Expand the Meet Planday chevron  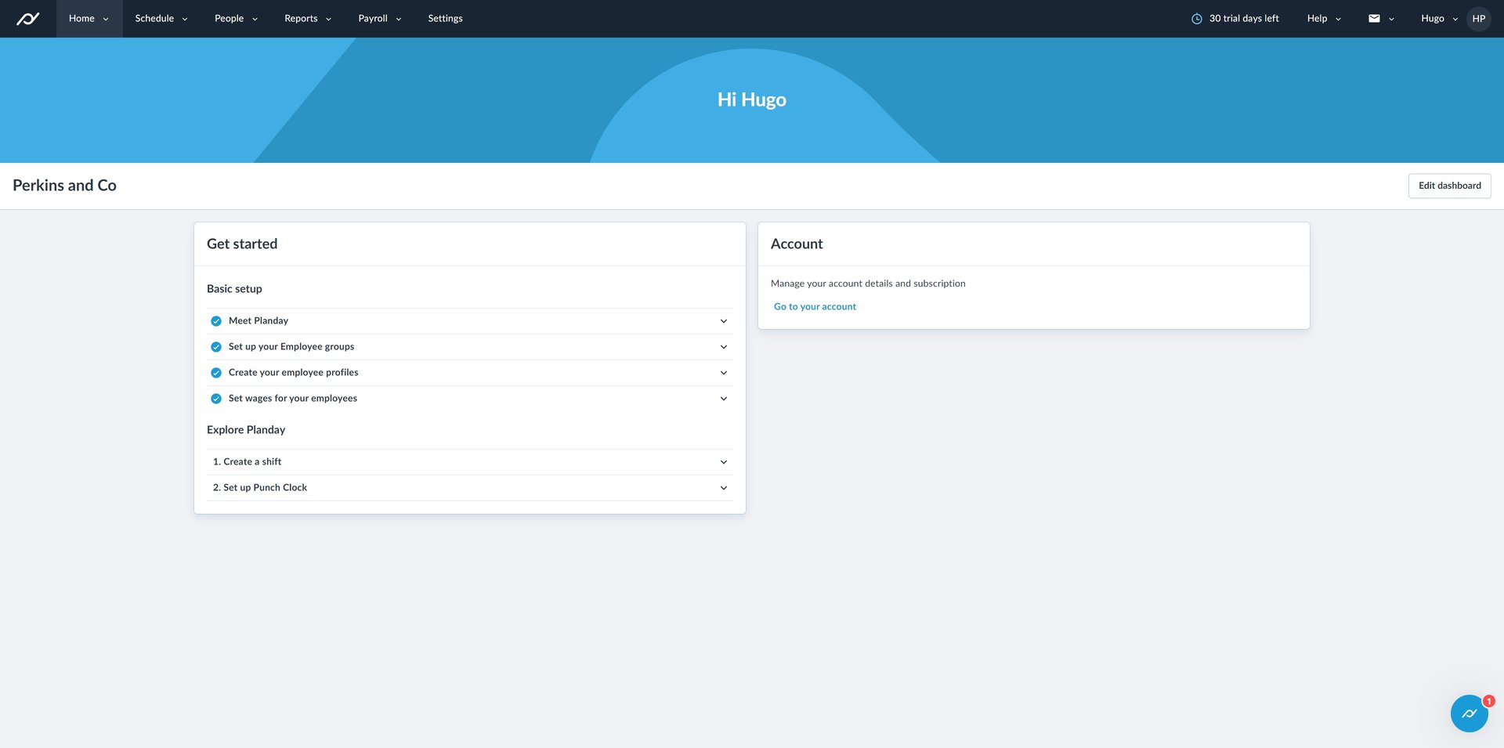click(724, 321)
